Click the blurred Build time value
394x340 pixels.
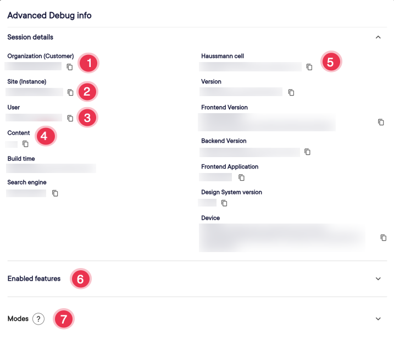click(51, 168)
